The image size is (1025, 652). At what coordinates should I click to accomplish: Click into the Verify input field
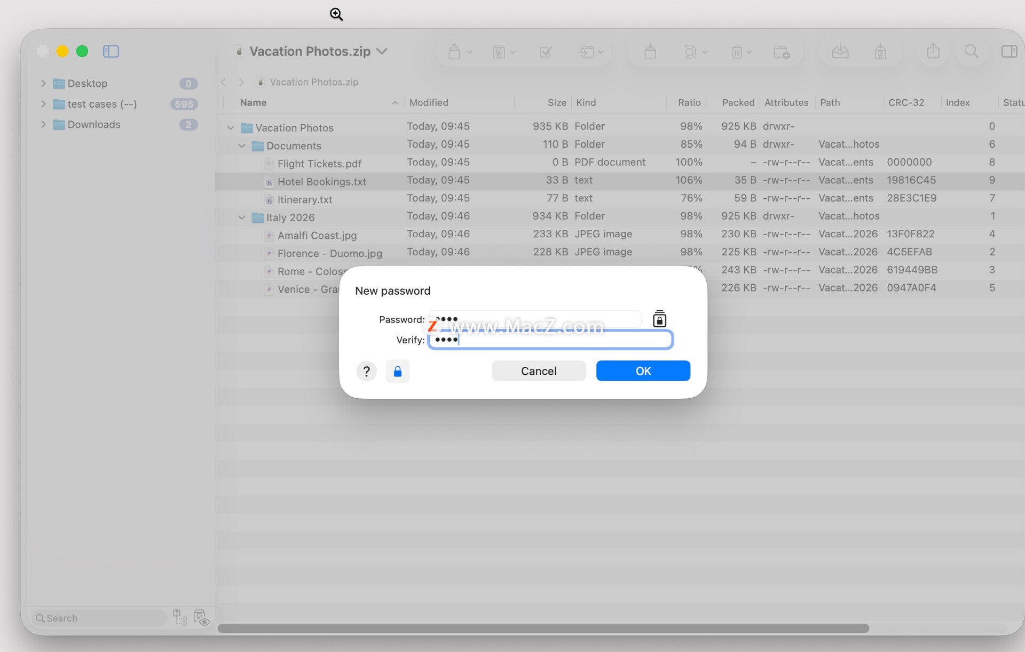point(550,340)
